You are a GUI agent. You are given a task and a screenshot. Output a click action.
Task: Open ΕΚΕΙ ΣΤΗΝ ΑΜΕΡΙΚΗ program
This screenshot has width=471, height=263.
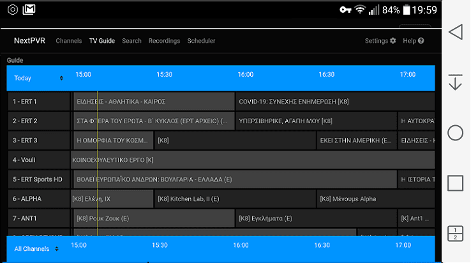pyautogui.click(x=357, y=140)
